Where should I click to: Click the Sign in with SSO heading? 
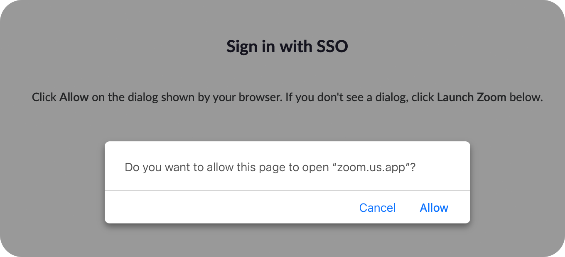[287, 46]
